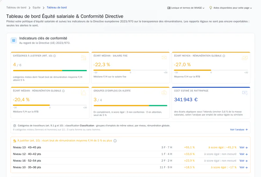Select the Niveau 16 · 52–54 pts row label

(x=27, y=161)
